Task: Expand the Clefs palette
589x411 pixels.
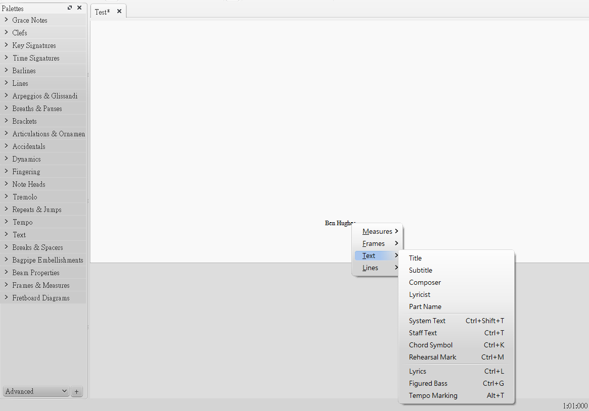Action: pyautogui.click(x=20, y=32)
